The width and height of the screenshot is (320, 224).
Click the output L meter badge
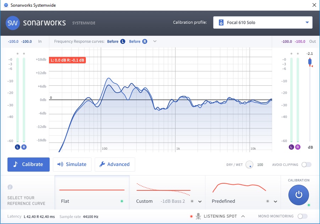pos(292,147)
